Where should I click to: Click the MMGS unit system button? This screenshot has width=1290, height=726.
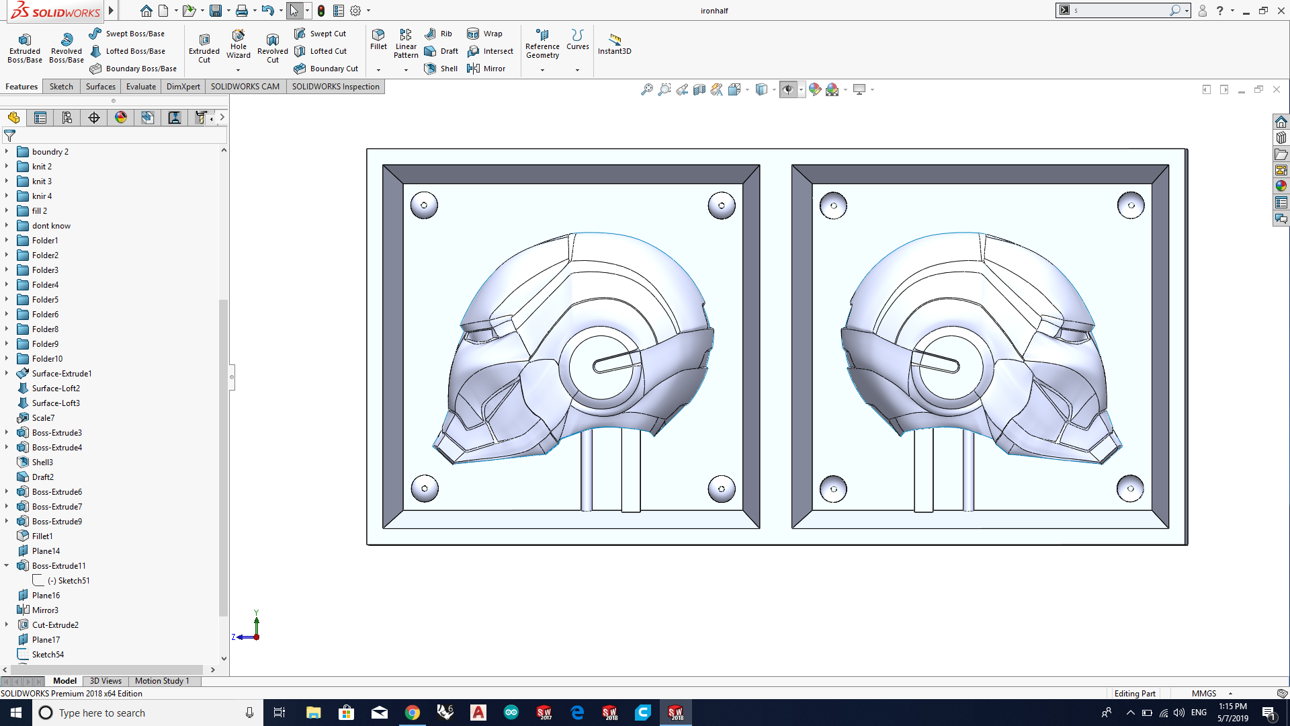click(1203, 694)
